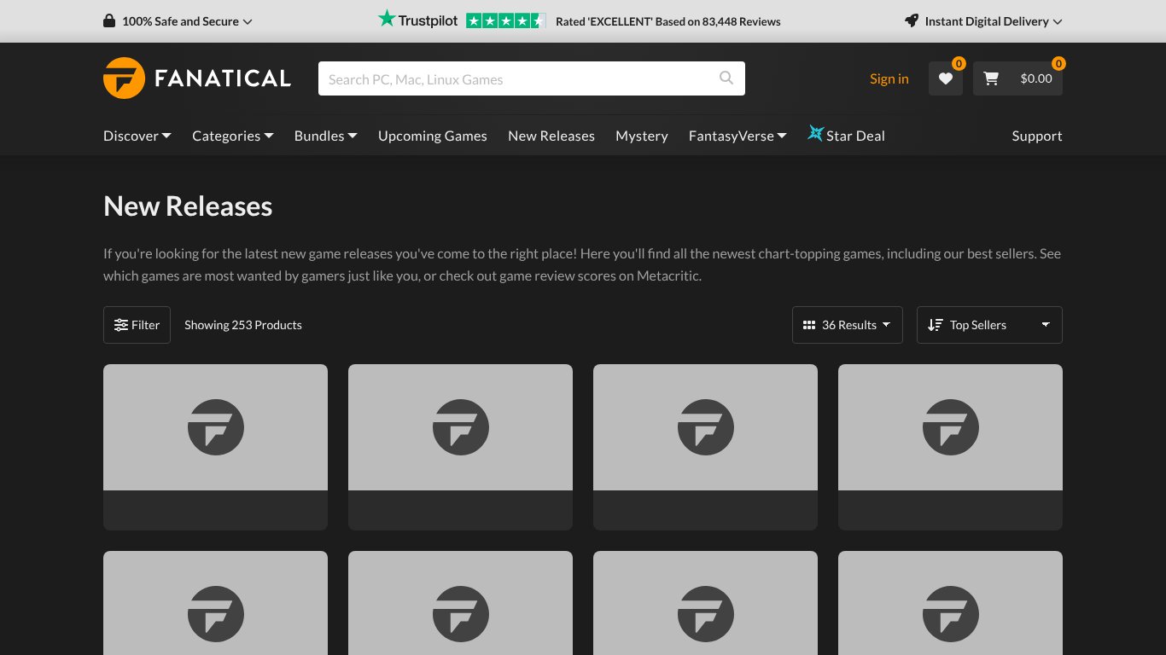Image resolution: width=1166 pixels, height=655 pixels.
Task: Open the Mystery page
Action: click(x=642, y=136)
